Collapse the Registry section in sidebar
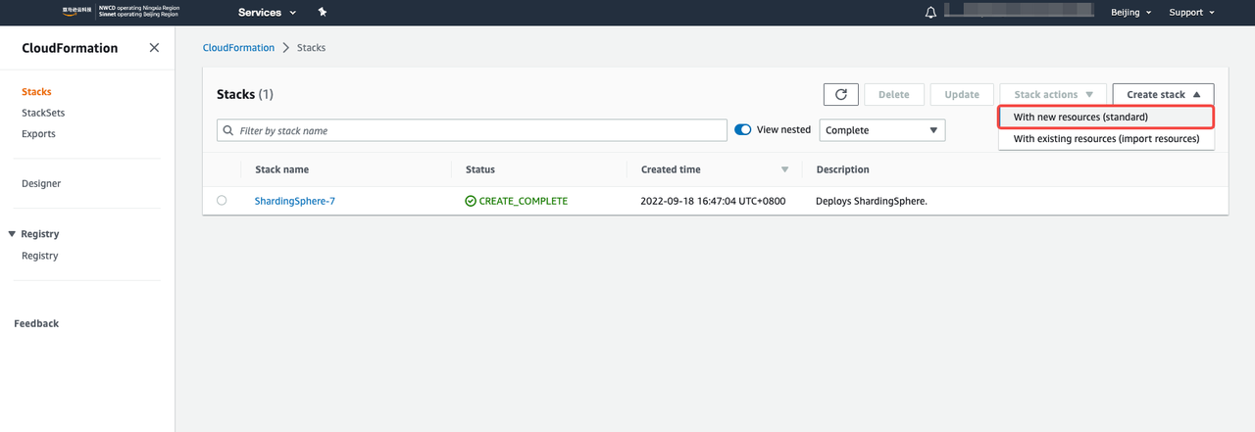This screenshot has height=432, width=1255. pos(12,234)
